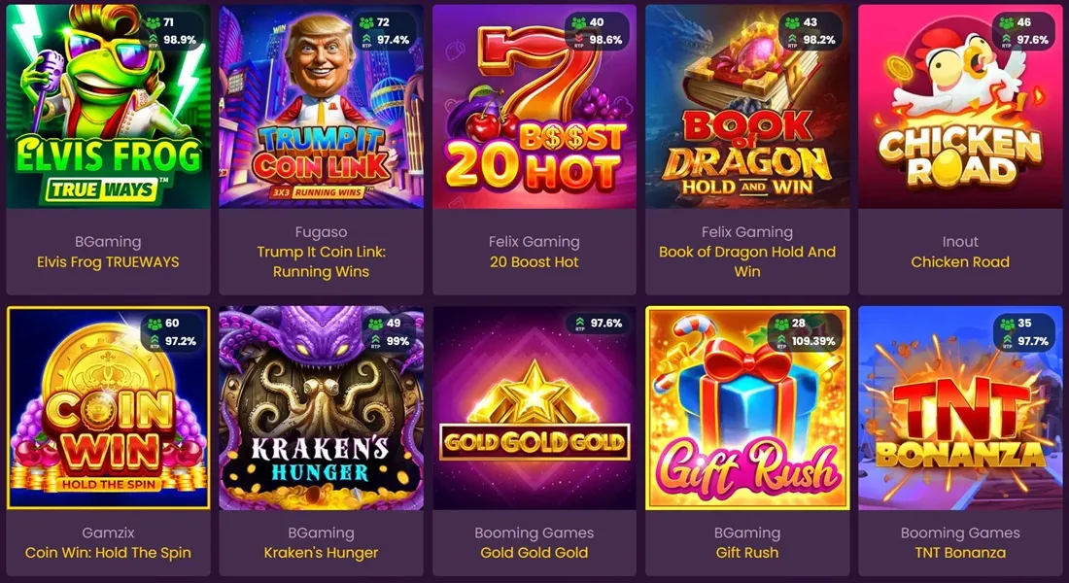Select the 20 Boost Hot game tile

pos(534,106)
